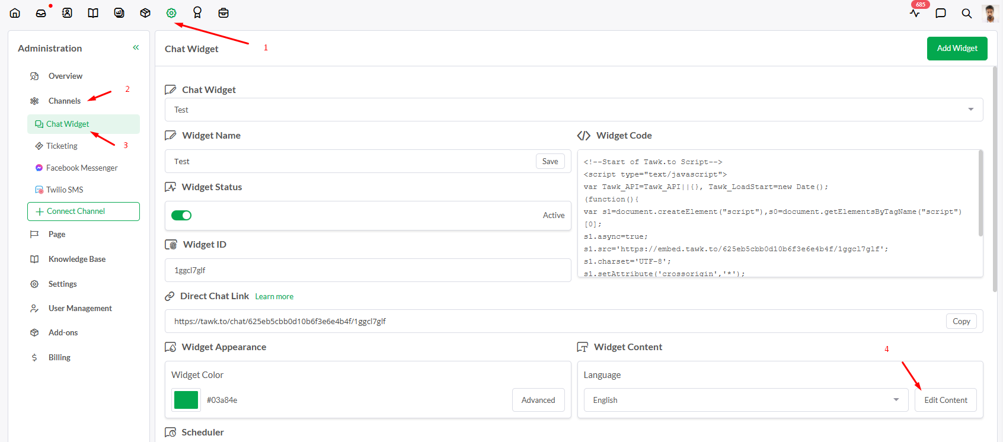Open the chat messages bubble icon
The height and width of the screenshot is (442, 1003).
pos(941,13)
